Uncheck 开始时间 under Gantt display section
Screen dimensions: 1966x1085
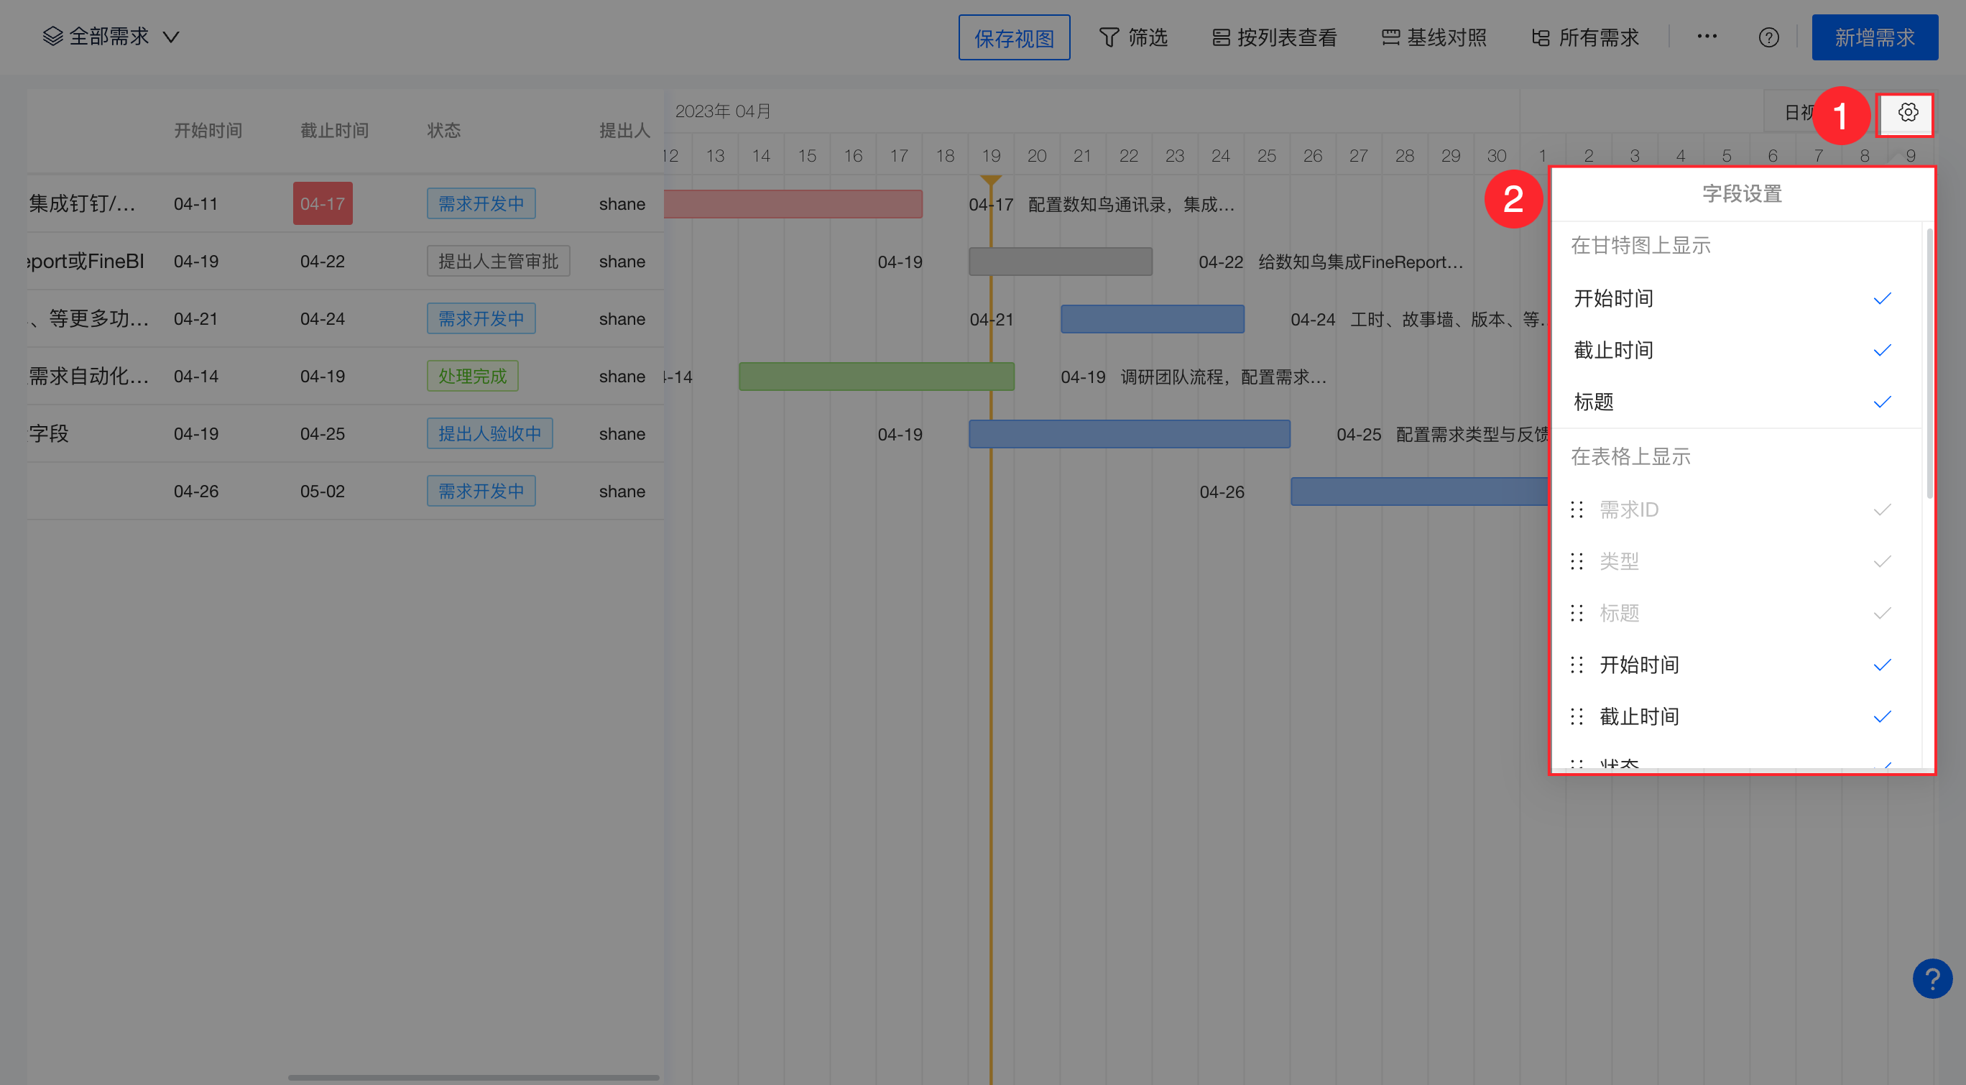[1881, 298]
